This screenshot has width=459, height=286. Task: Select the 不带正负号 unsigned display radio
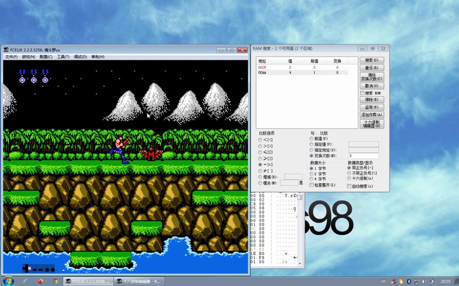(x=349, y=173)
